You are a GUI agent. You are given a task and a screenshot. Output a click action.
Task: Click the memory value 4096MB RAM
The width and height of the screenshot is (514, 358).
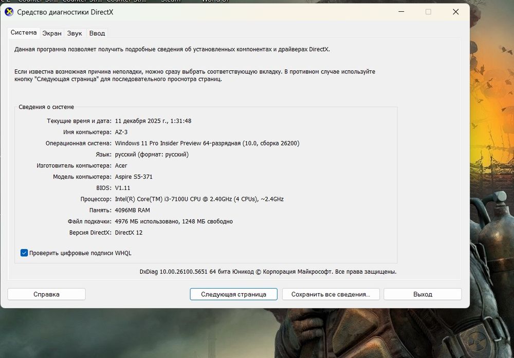(x=133, y=210)
